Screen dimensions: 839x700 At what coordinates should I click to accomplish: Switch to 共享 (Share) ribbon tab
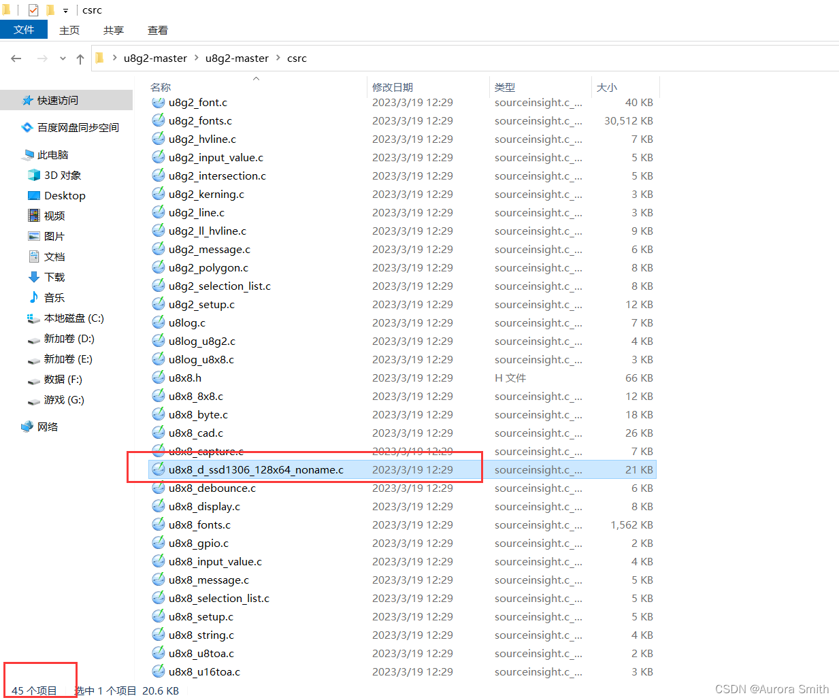[x=114, y=30]
